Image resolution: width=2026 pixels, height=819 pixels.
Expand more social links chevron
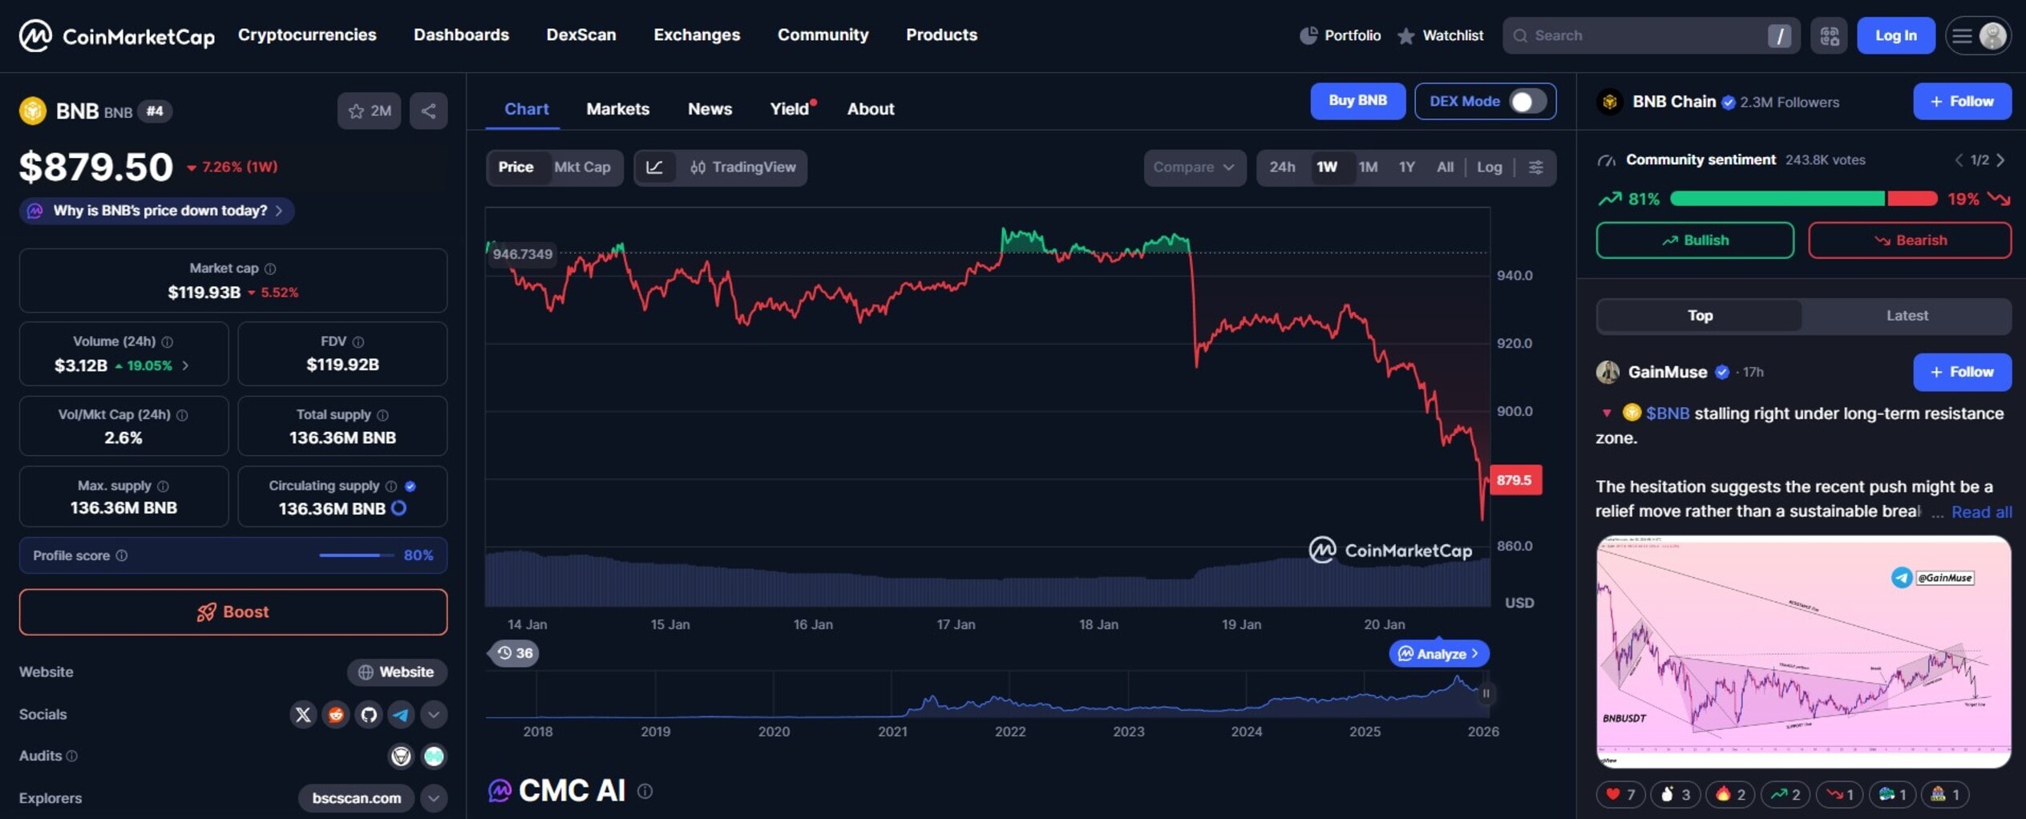point(434,714)
